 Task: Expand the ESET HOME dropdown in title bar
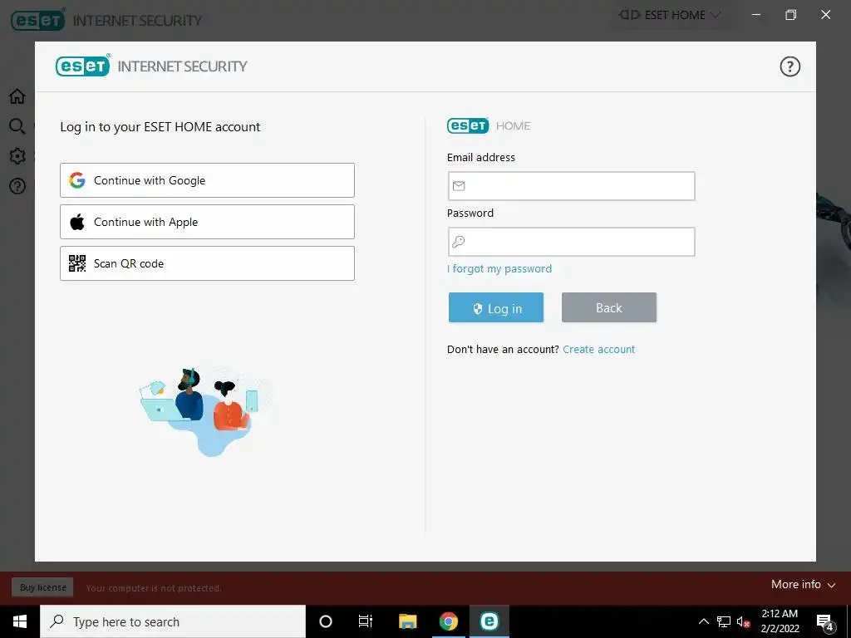point(670,15)
